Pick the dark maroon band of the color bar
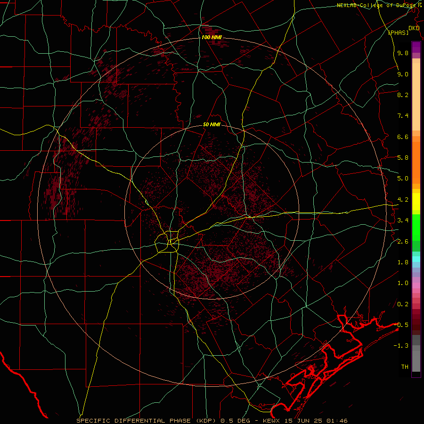Image resolution: width=424 pixels, height=424 pixels. 416,322
